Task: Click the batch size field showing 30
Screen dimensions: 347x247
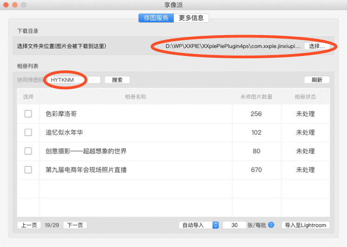Action: [x=235, y=225]
